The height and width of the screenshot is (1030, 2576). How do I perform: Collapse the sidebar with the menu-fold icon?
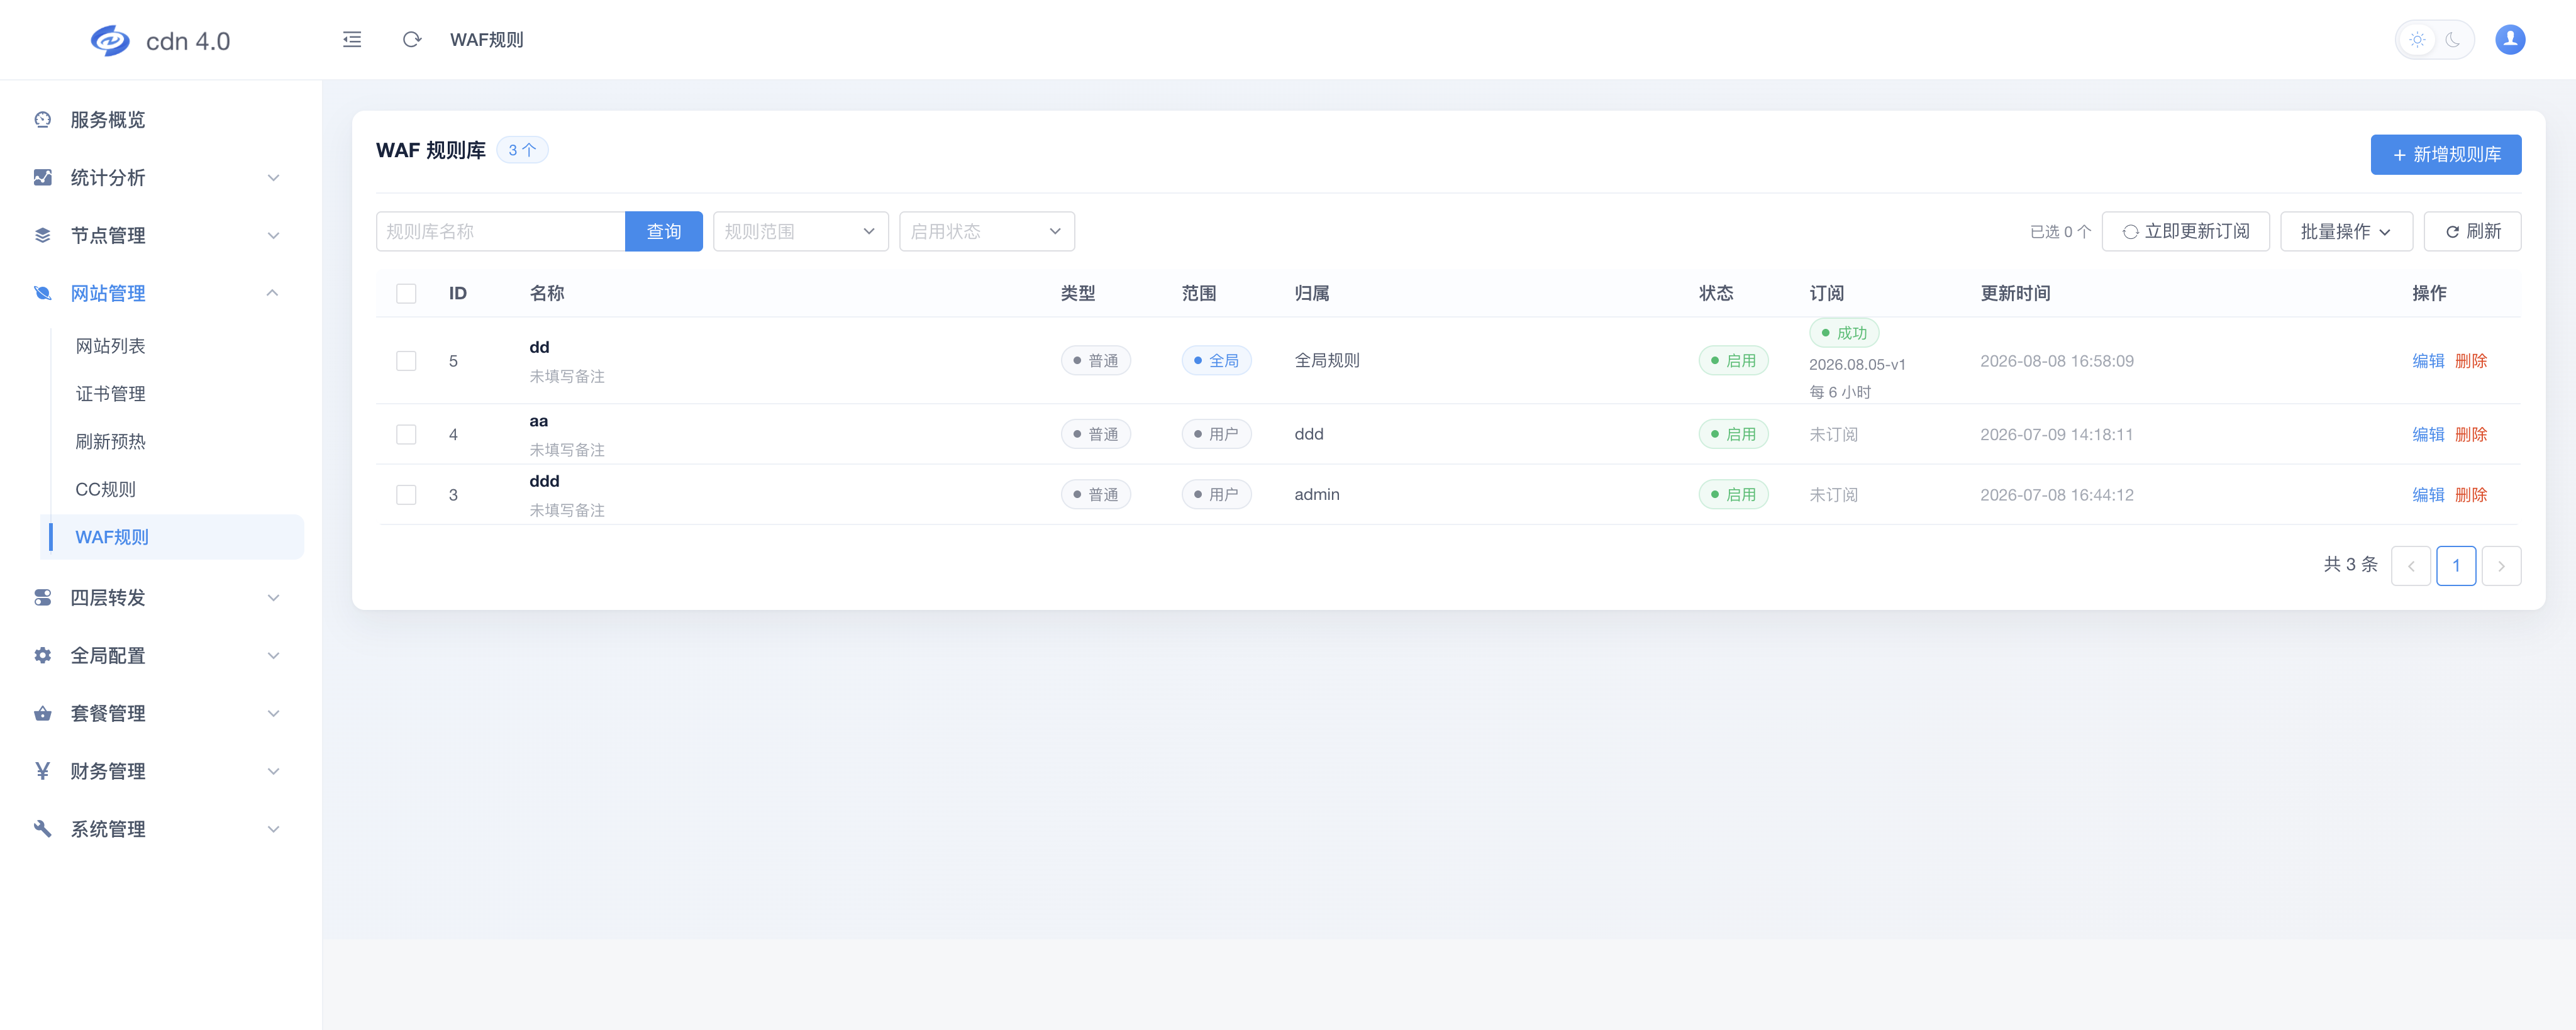352,40
